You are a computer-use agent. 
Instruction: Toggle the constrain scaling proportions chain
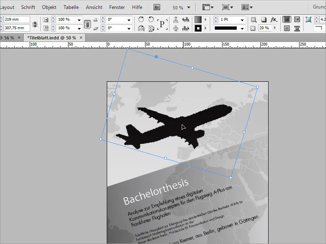pos(87,24)
